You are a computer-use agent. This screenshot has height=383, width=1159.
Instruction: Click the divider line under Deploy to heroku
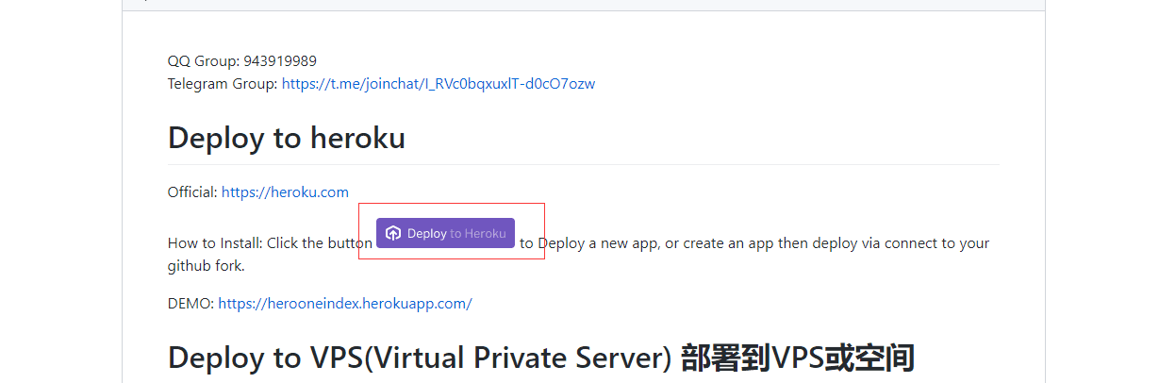pos(583,164)
